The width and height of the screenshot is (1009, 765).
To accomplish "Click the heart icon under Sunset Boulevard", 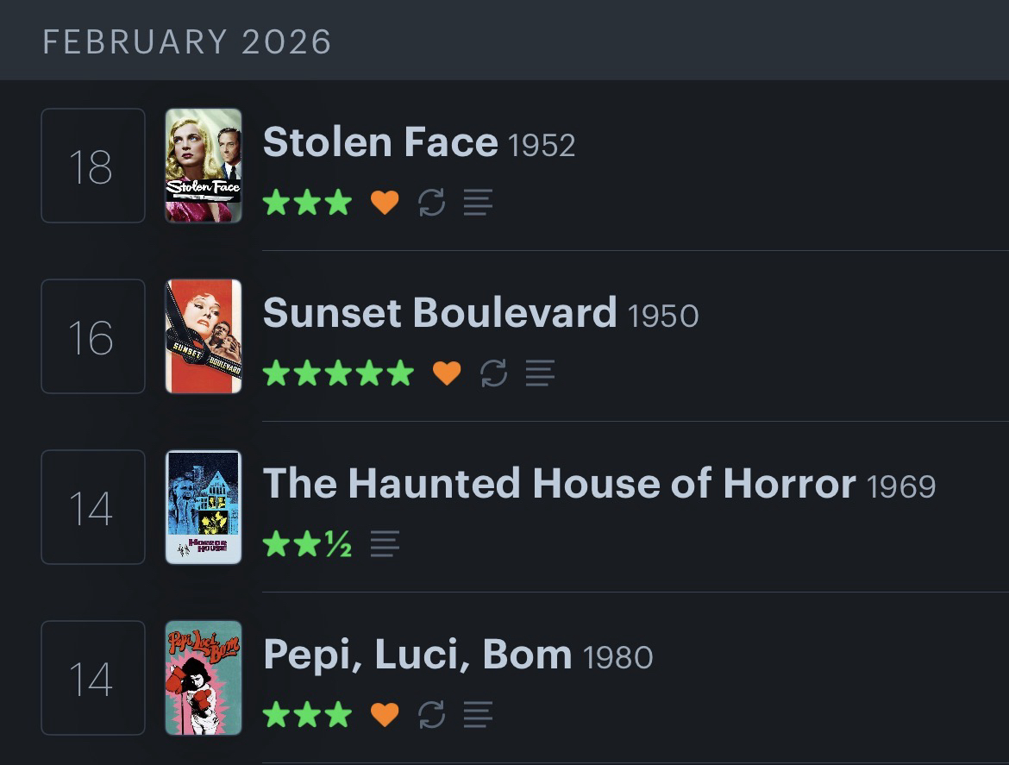I will click(x=447, y=373).
